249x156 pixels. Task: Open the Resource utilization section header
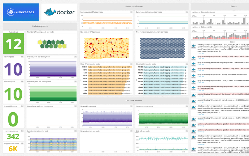[x=134, y=6]
